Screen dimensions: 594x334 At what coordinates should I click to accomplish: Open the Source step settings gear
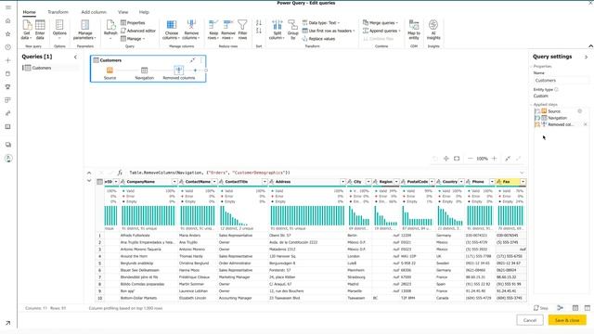pyautogui.click(x=579, y=111)
